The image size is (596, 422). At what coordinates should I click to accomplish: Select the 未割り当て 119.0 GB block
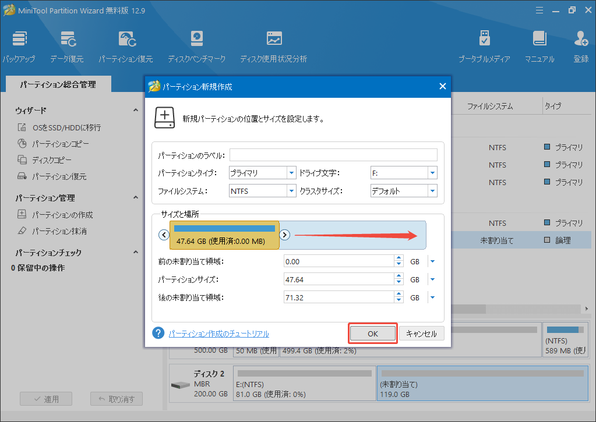[483, 383]
